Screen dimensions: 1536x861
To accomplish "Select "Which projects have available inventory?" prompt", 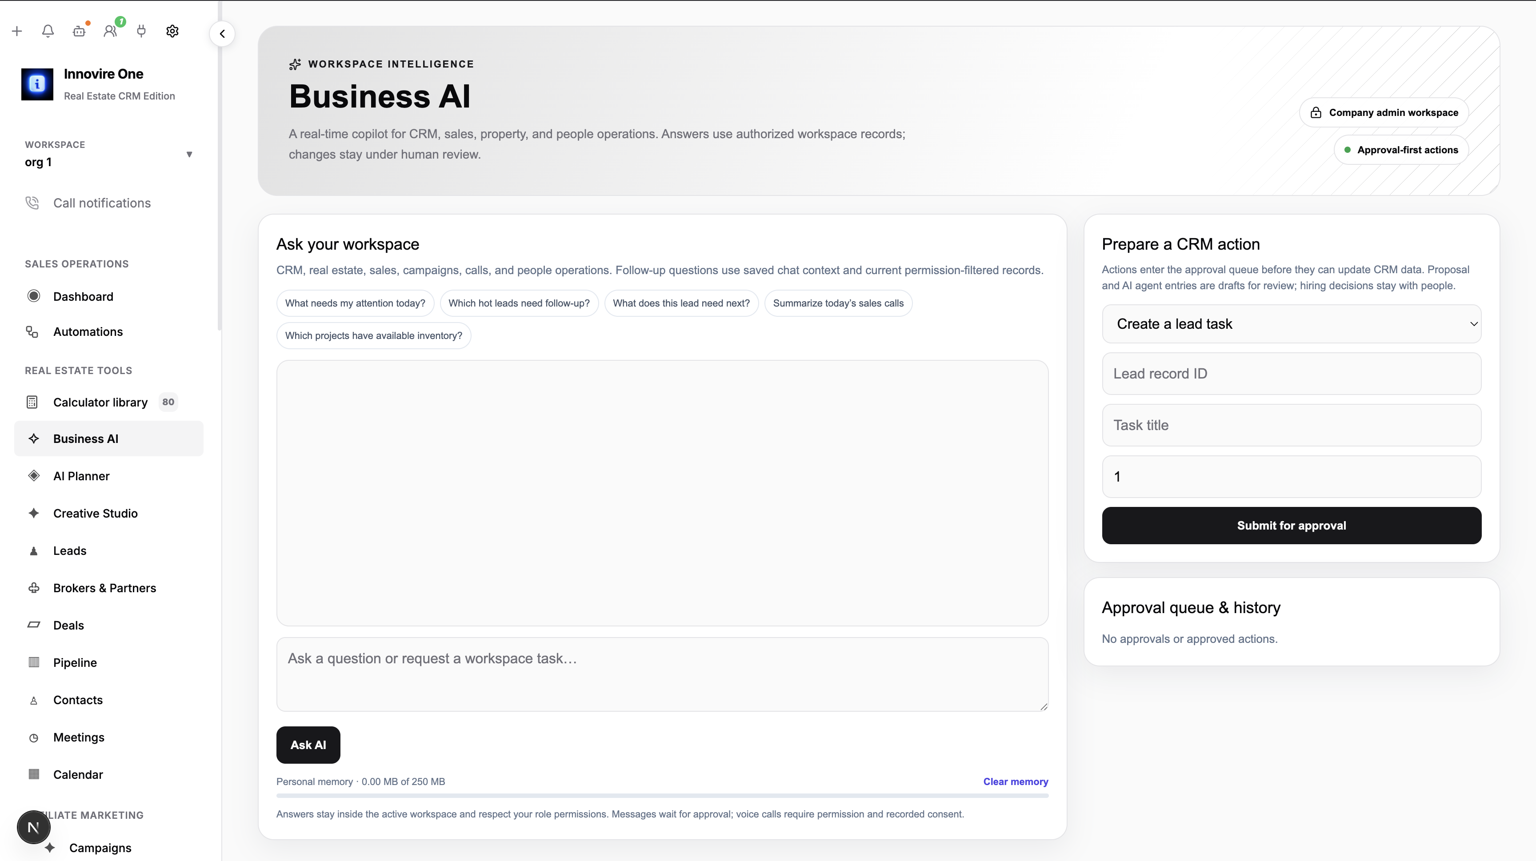I will click(374, 335).
